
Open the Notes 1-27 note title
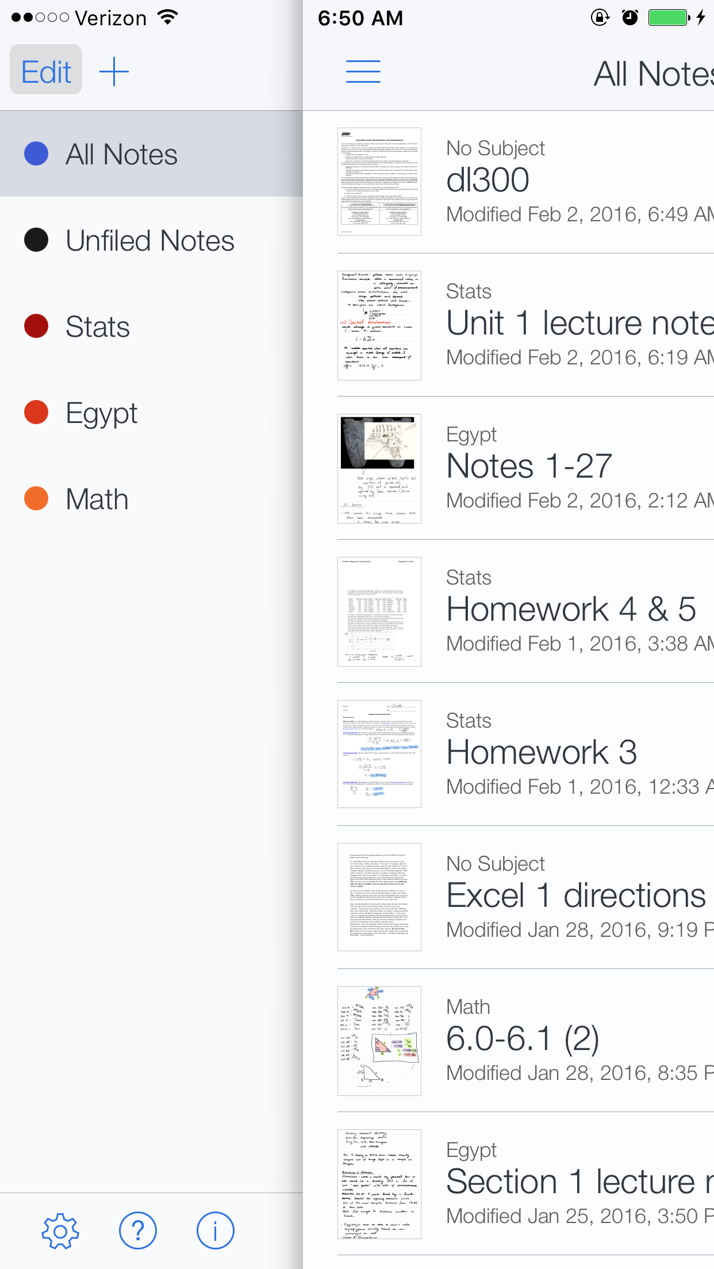[x=529, y=466]
